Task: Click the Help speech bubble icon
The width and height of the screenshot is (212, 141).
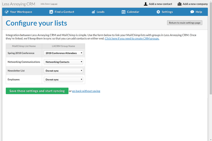Action: click(192, 12)
